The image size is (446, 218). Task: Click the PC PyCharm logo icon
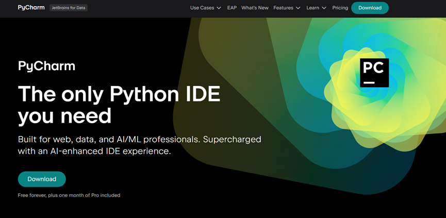(374, 73)
